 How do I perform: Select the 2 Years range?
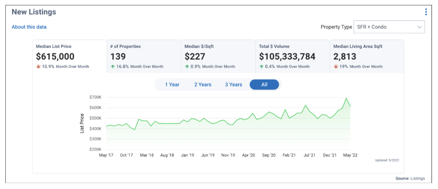(x=203, y=85)
